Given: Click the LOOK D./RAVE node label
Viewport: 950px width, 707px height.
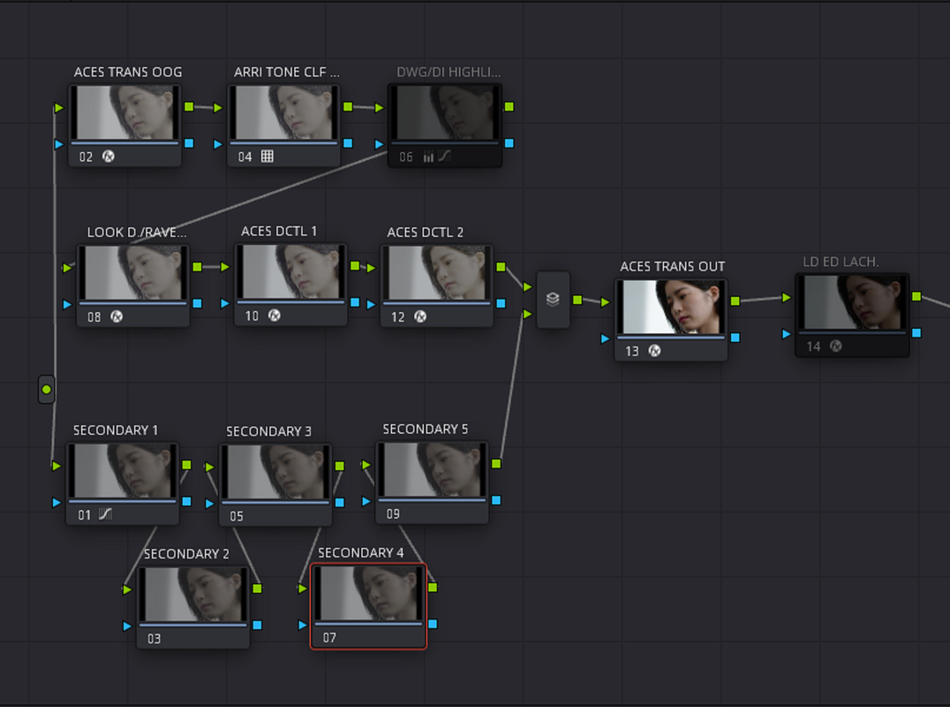Looking at the screenshot, I should coord(137,232).
